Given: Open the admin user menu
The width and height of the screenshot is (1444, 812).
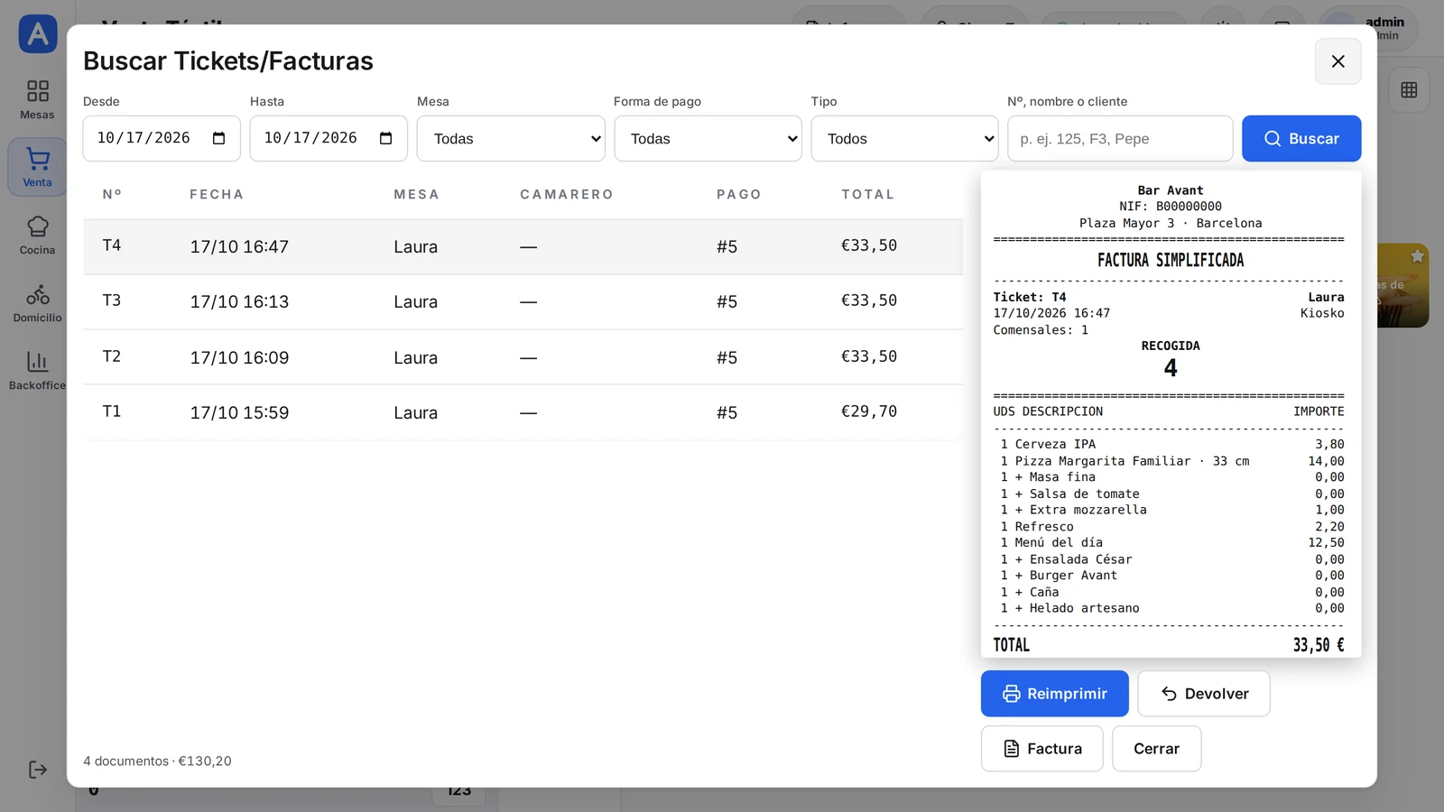Looking at the screenshot, I should click(x=1368, y=28).
